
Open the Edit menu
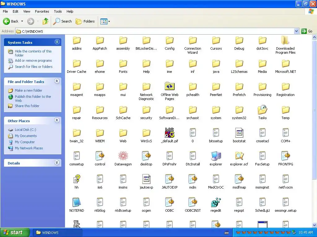(x=15, y=11)
